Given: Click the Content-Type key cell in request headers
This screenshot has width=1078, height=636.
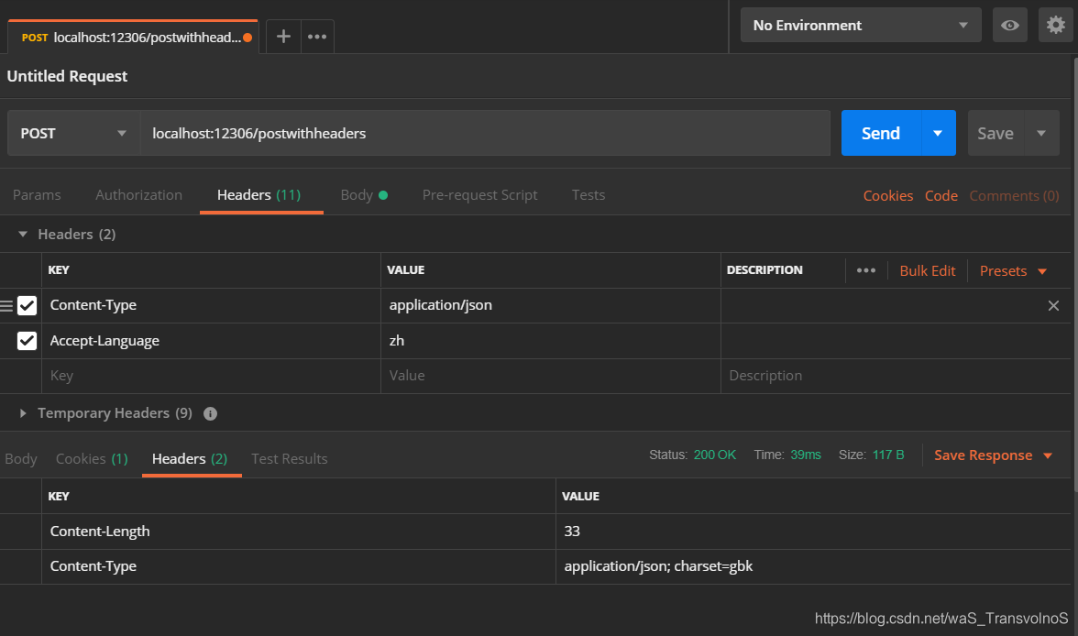Looking at the screenshot, I should pos(211,305).
